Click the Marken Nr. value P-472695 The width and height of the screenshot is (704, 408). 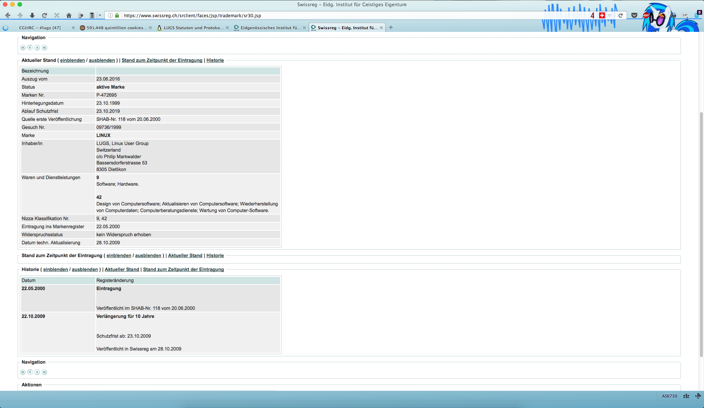pos(107,95)
